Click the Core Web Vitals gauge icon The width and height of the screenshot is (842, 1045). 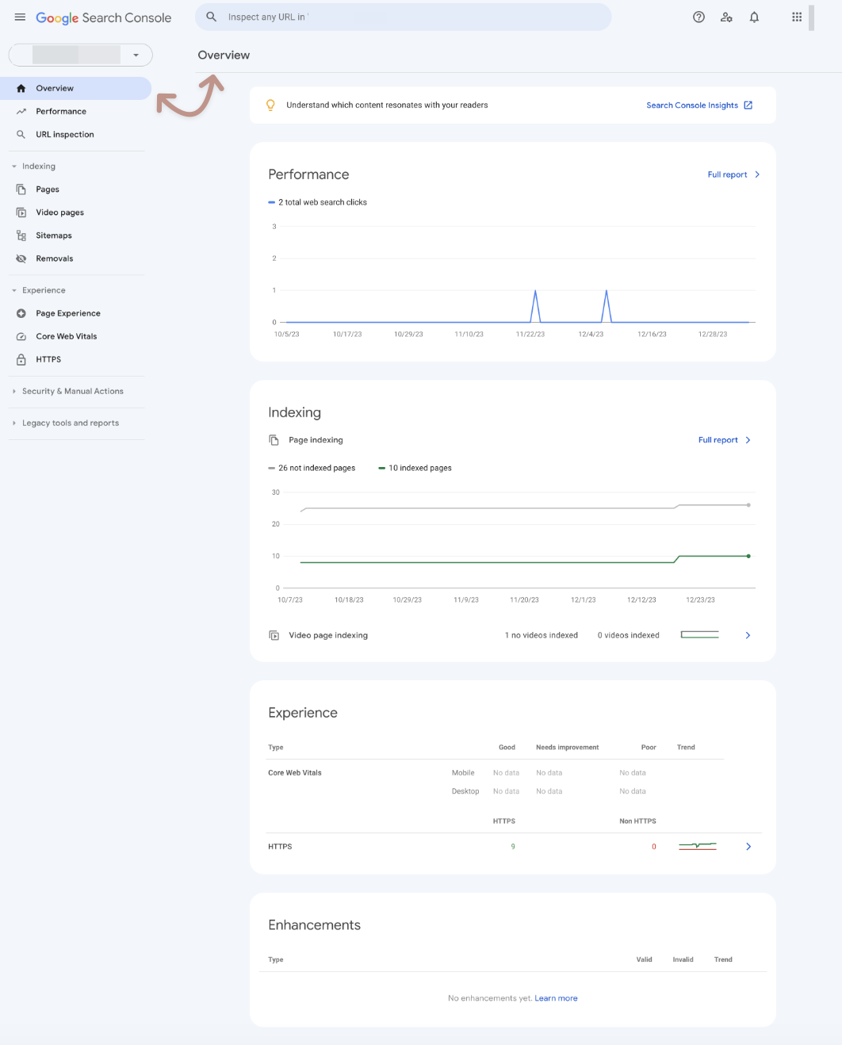pyautogui.click(x=21, y=336)
